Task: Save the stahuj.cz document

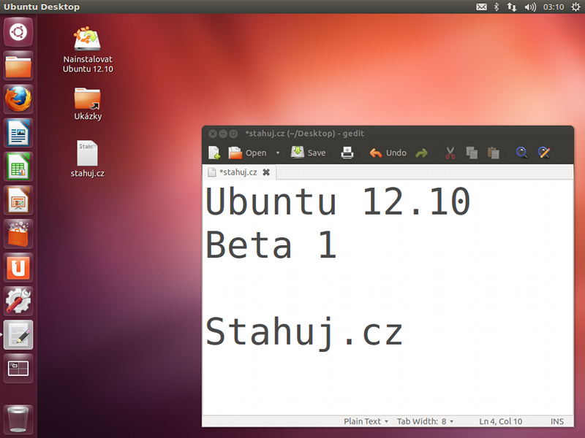Action: click(308, 153)
